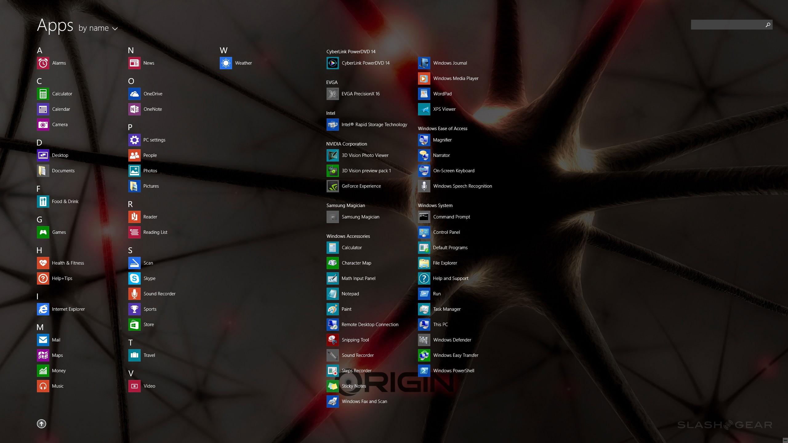The height and width of the screenshot is (443, 788).
Task: Click the '3D Vision Photo Viewer' label
Action: pos(365,155)
